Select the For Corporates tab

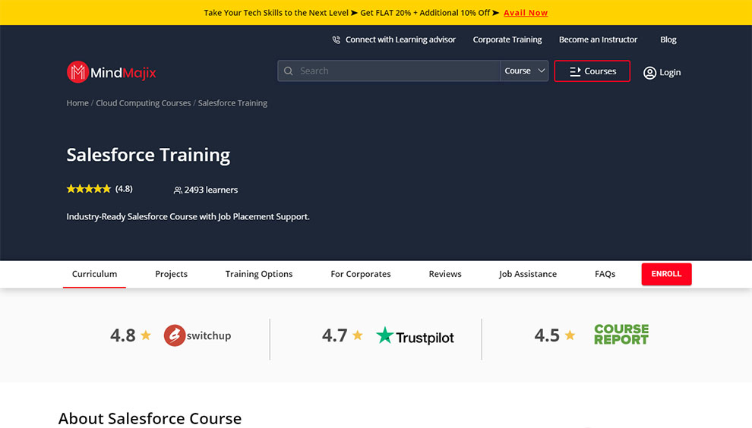(361, 274)
